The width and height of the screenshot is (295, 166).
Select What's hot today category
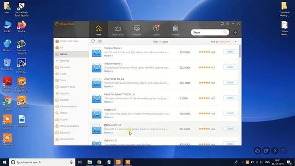tap(71, 41)
